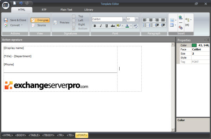This screenshot has width=211, height=139.
Task: Click the Convert icon
Action: point(6,25)
